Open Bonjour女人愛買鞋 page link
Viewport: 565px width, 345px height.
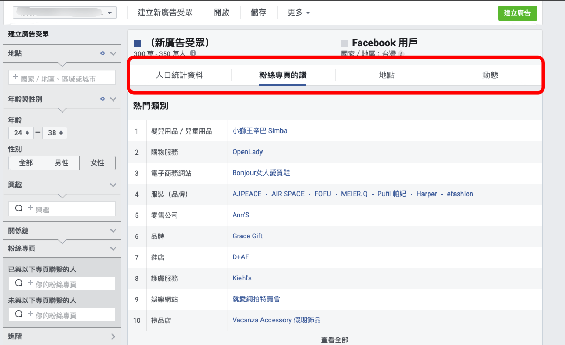261,173
